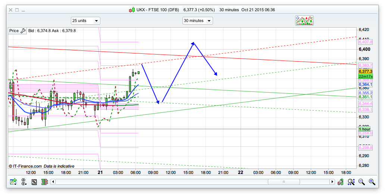Click the auto-fit zoom magnifier icon

pyautogui.click(x=351, y=182)
